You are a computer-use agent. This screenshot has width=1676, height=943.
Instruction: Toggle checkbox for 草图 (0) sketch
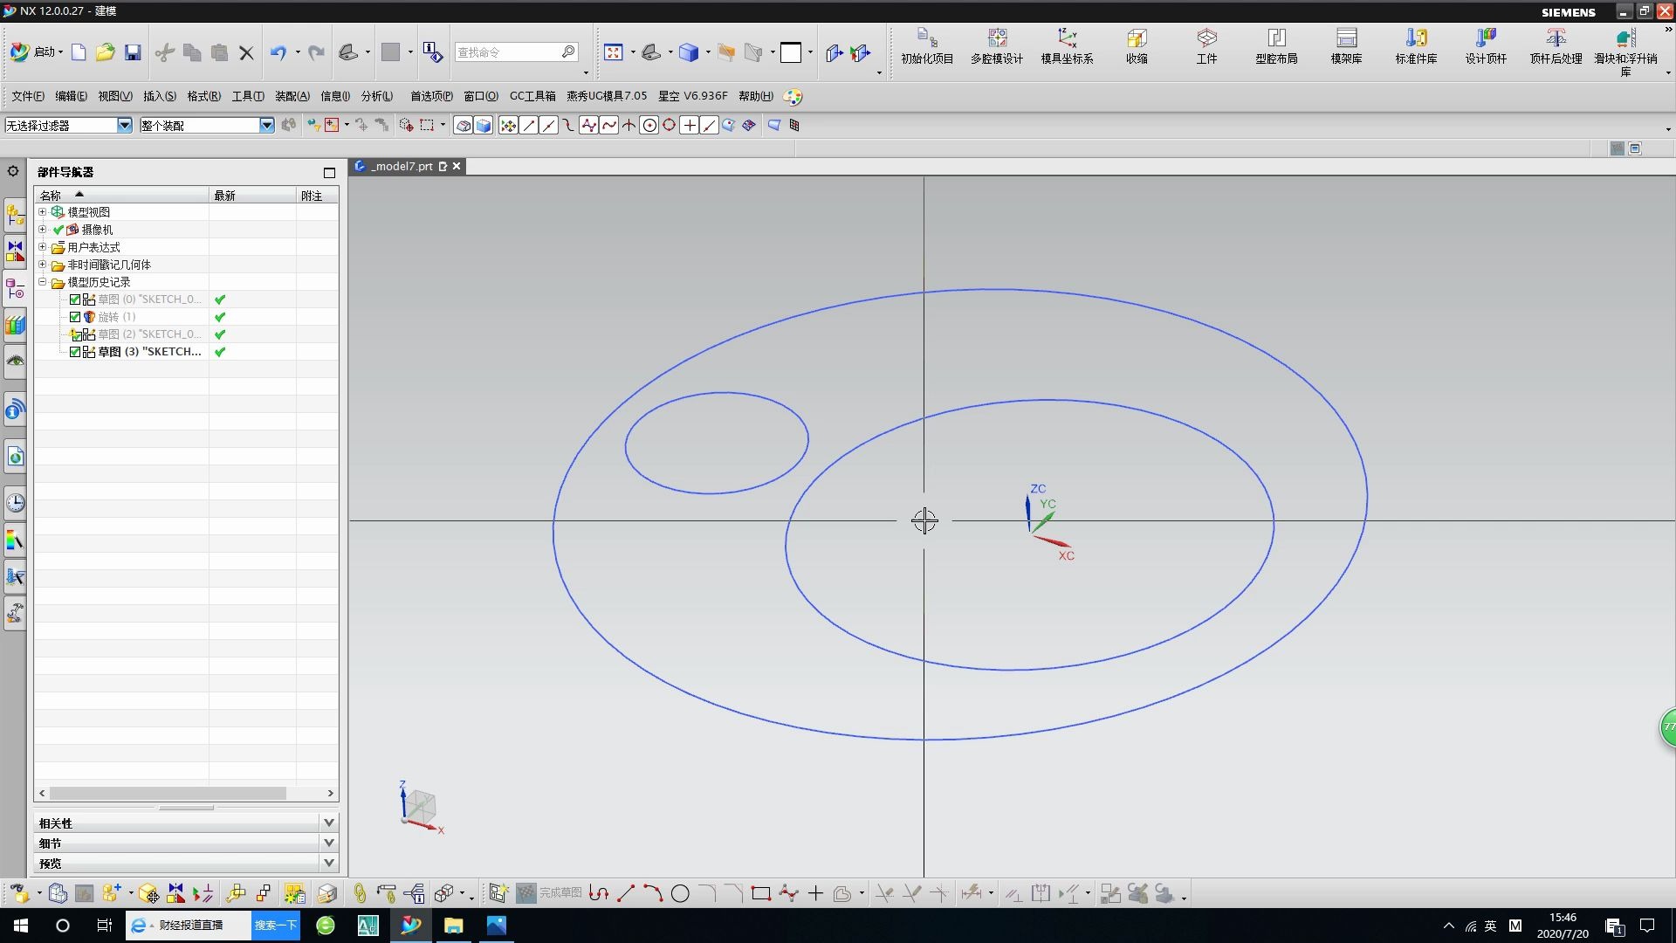coord(75,299)
